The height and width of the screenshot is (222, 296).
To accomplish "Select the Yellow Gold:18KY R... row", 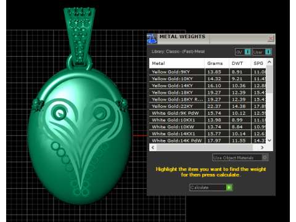I will (208, 99).
